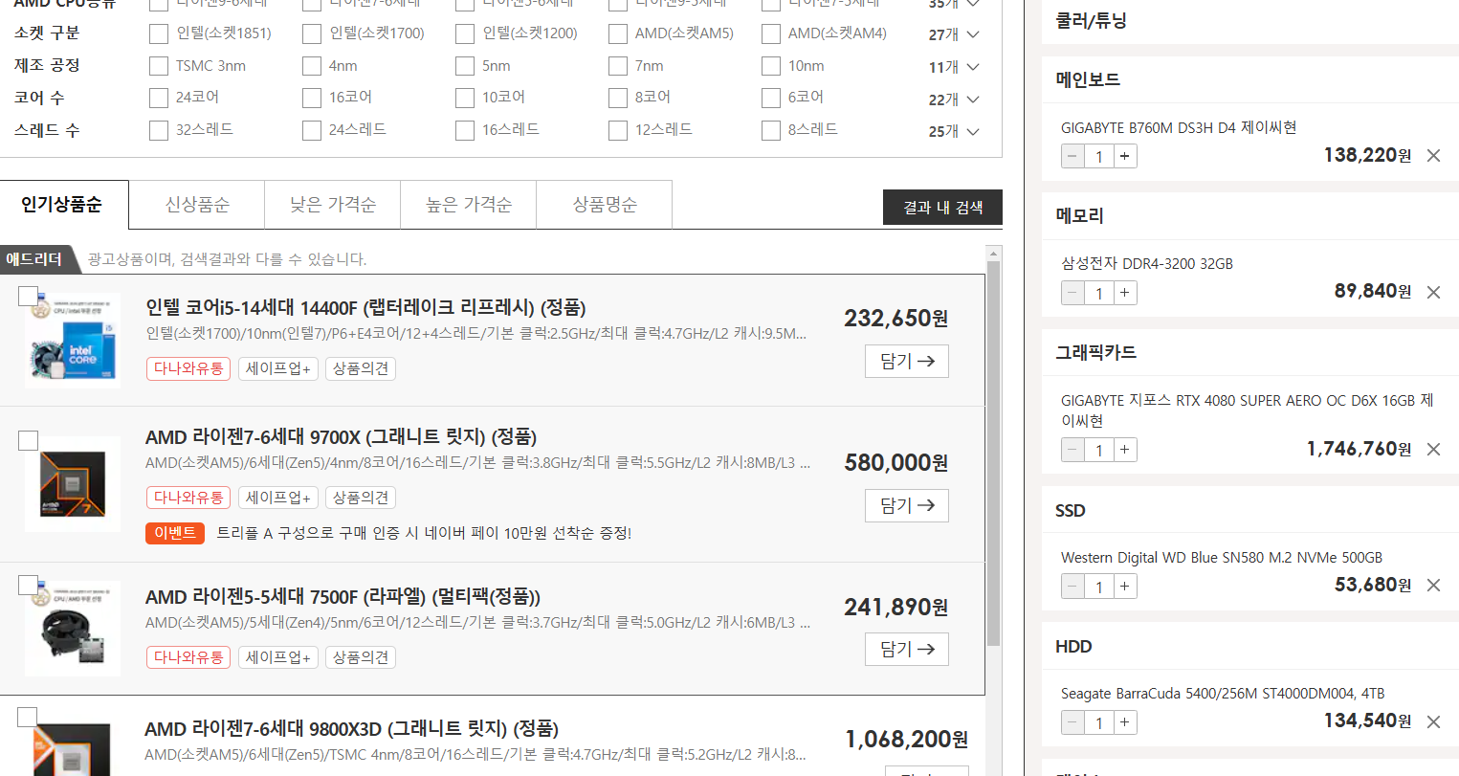Sort by 낮은 가격순

point(333,205)
